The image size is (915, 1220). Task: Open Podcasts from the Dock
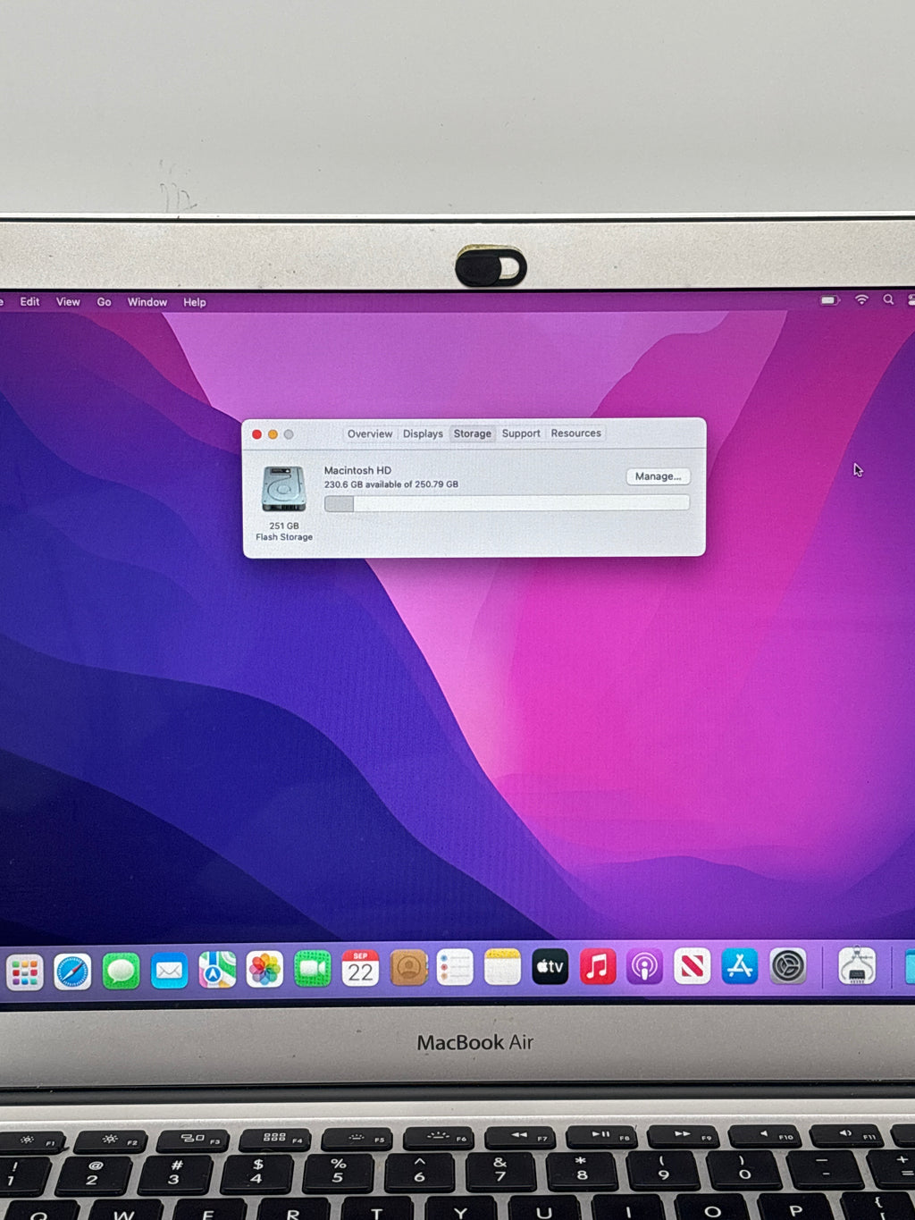click(644, 966)
